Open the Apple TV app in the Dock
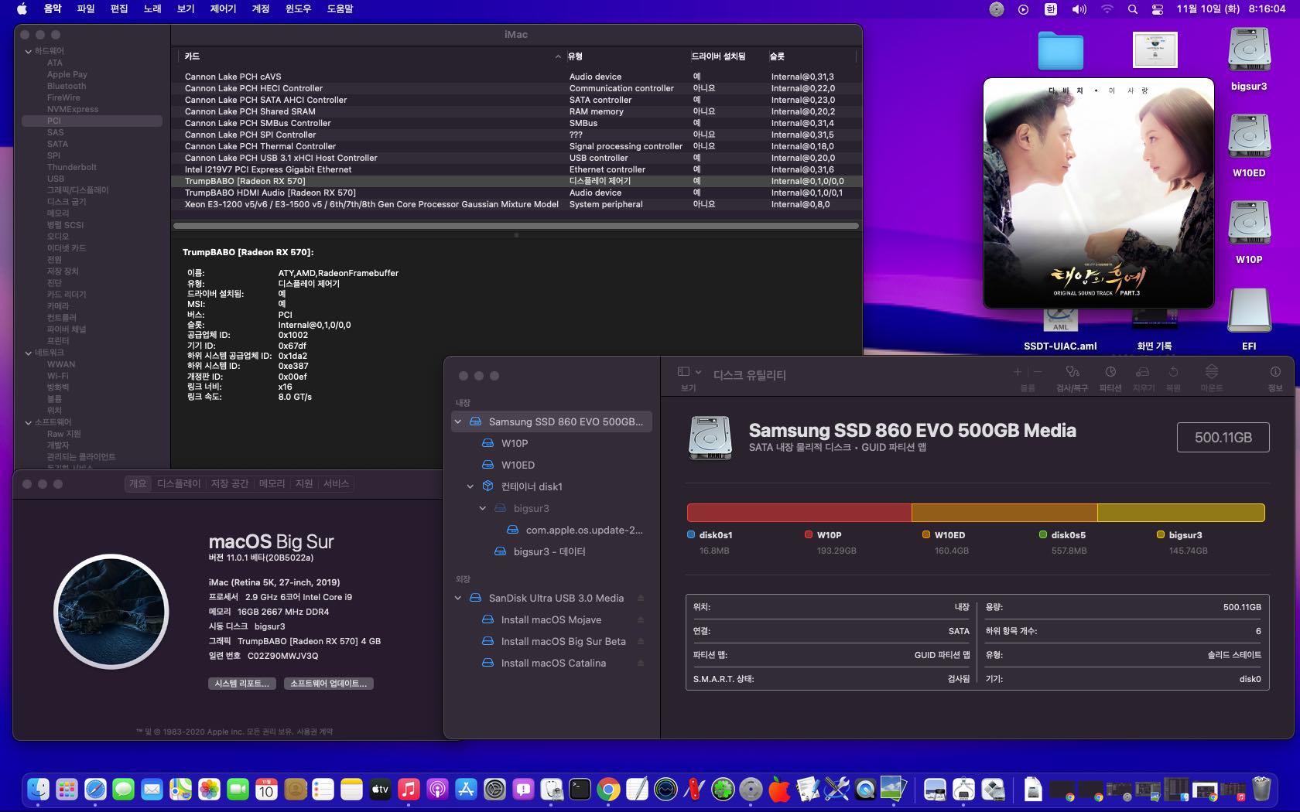1300x812 pixels. point(380,789)
